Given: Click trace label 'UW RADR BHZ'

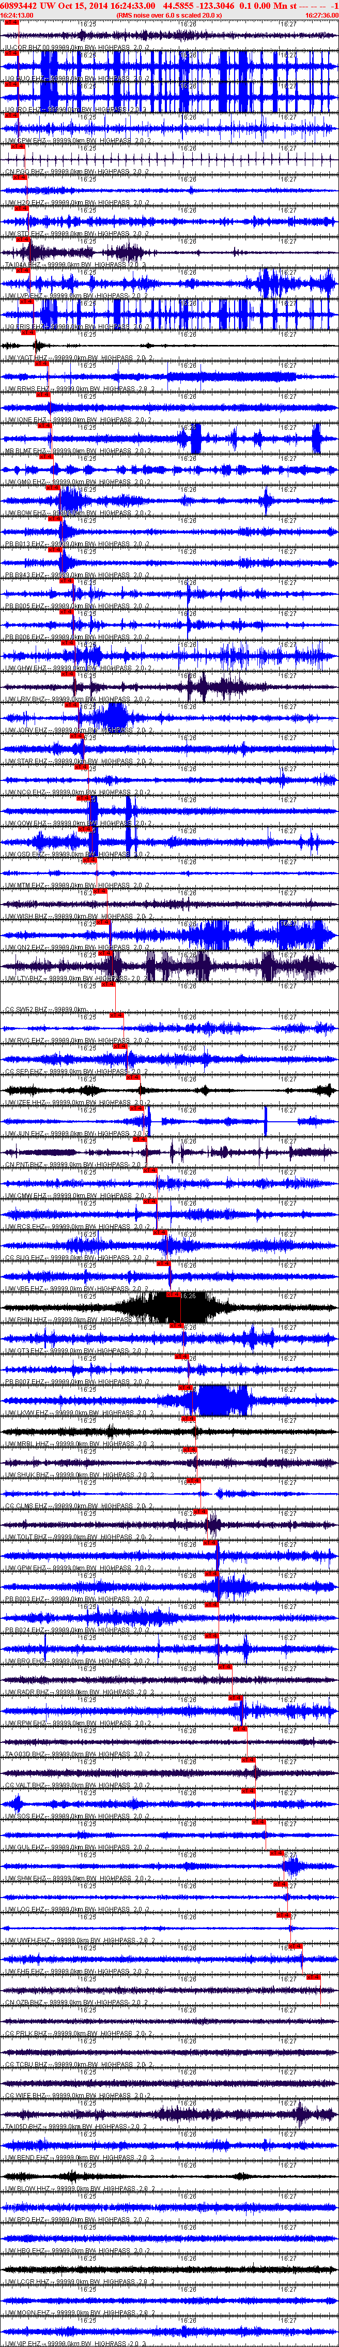Looking at the screenshot, I should [x=25, y=1692].
